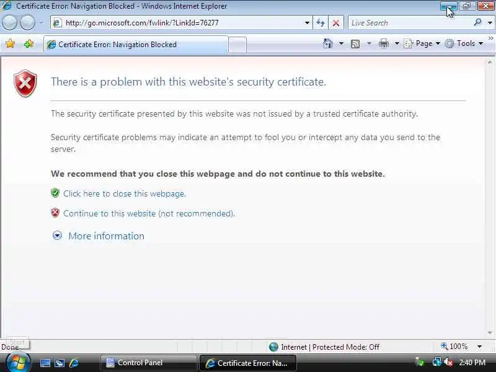Click the Done status bar text
496x372 pixels.
pyautogui.click(x=9, y=347)
